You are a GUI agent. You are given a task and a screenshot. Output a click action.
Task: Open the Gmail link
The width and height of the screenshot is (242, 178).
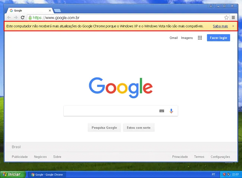pyautogui.click(x=173, y=38)
